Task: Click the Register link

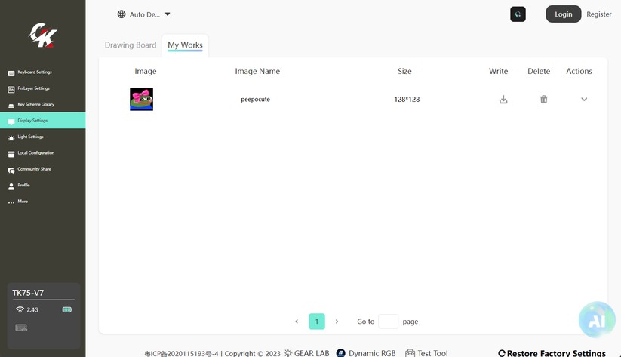Action: 599,14
